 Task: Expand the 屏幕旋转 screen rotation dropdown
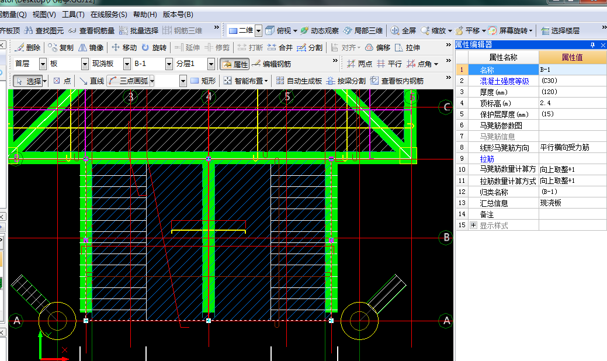coord(530,30)
